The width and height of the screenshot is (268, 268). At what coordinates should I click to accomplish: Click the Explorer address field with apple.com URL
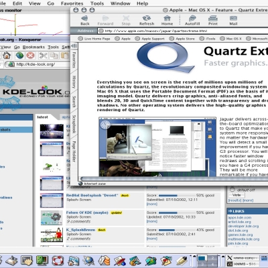coord(183,31)
